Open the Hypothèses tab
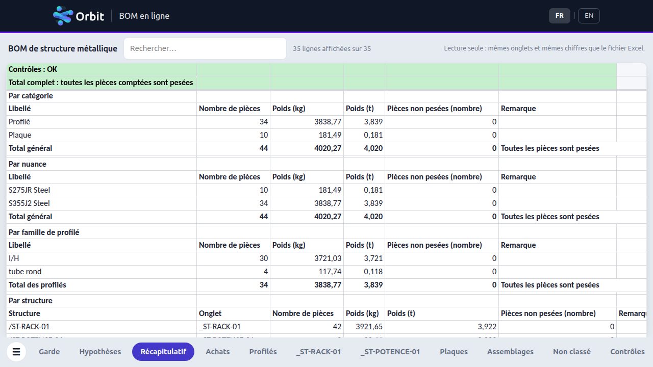The width and height of the screenshot is (653, 367). pyautogui.click(x=100, y=352)
